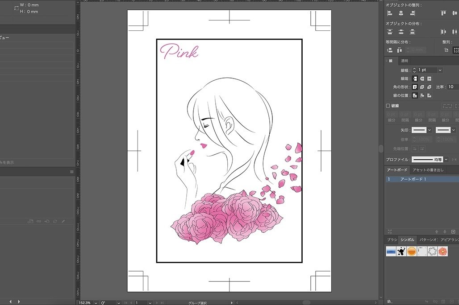Select butt cap stroke end

[x=415, y=78]
